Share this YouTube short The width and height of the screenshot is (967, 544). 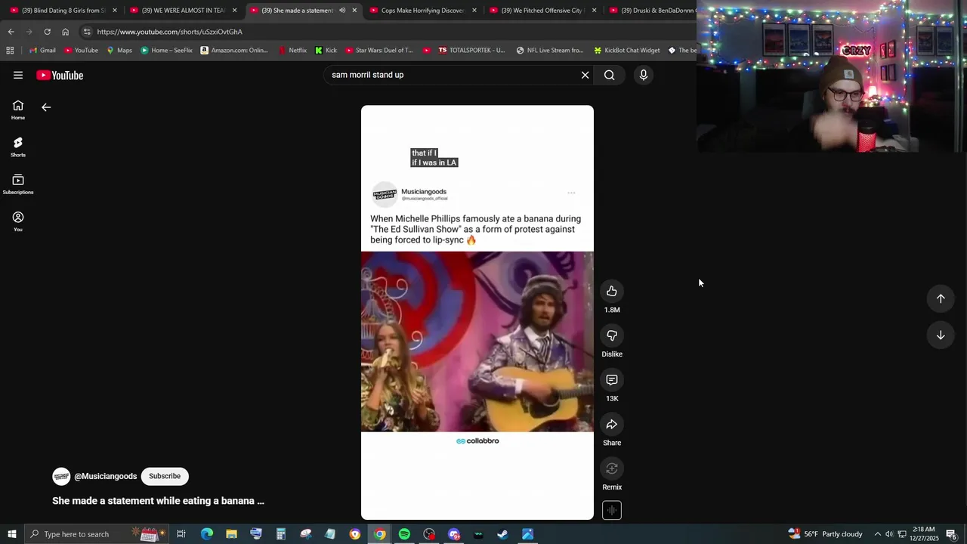tap(612, 425)
